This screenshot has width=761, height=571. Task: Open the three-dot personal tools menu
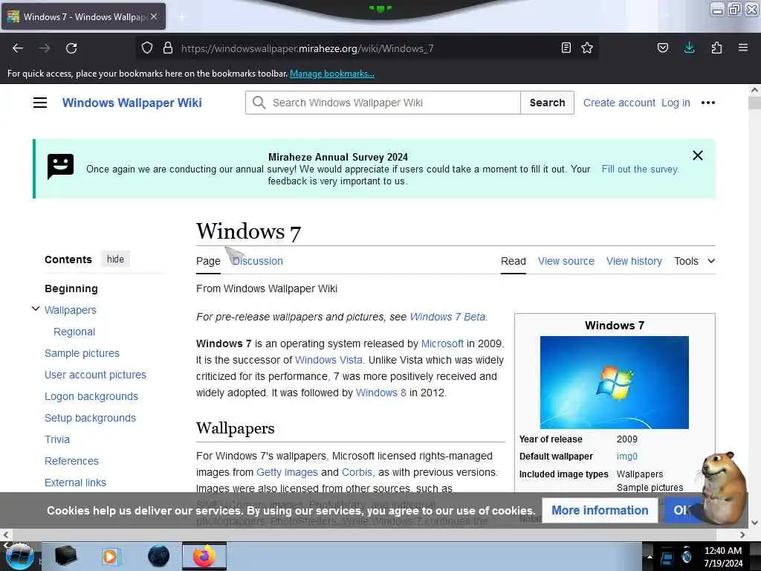pos(708,103)
